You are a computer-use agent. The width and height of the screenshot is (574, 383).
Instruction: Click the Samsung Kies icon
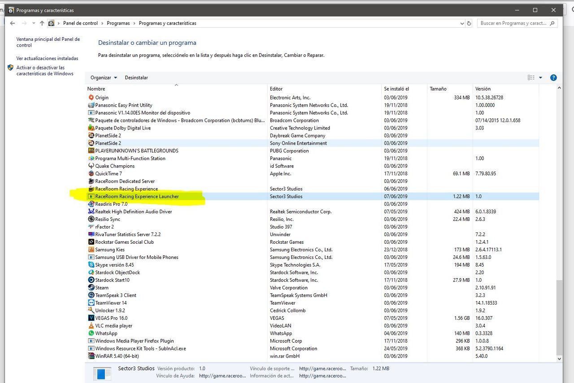[x=91, y=250]
